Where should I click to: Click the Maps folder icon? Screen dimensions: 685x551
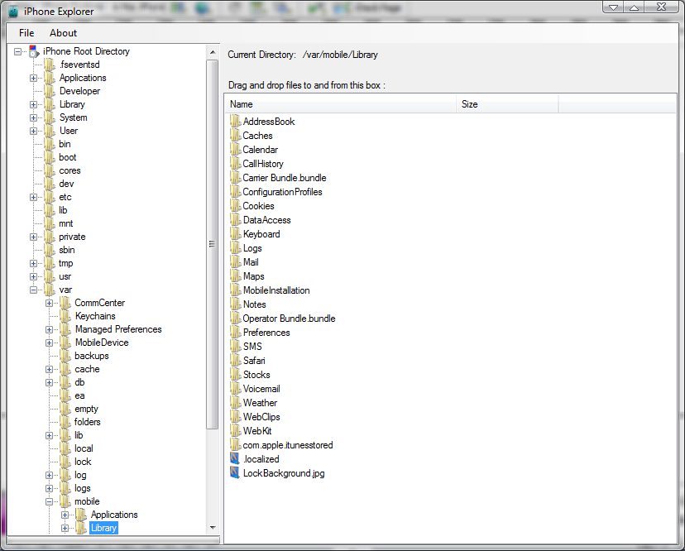(x=236, y=275)
